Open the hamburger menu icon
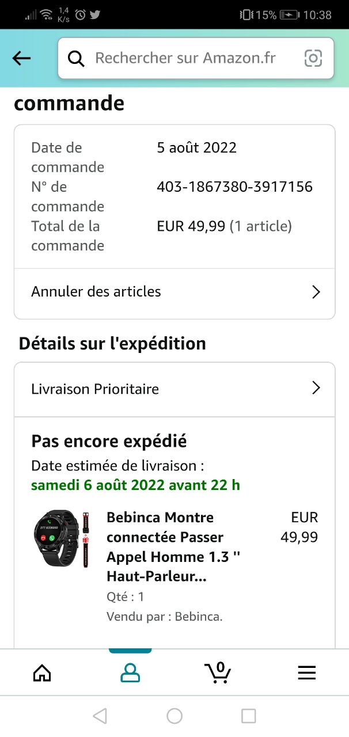This screenshot has width=349, height=737. [306, 673]
